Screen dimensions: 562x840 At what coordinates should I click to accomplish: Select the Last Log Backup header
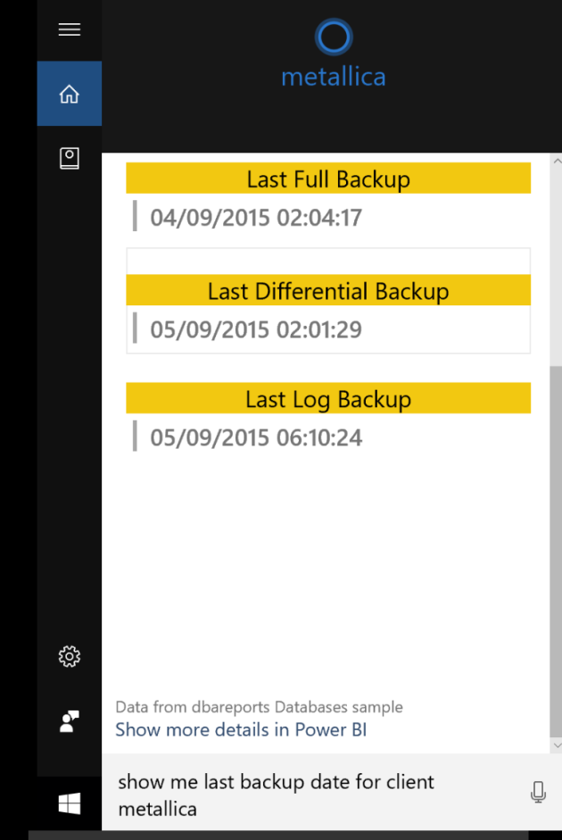[x=328, y=399]
